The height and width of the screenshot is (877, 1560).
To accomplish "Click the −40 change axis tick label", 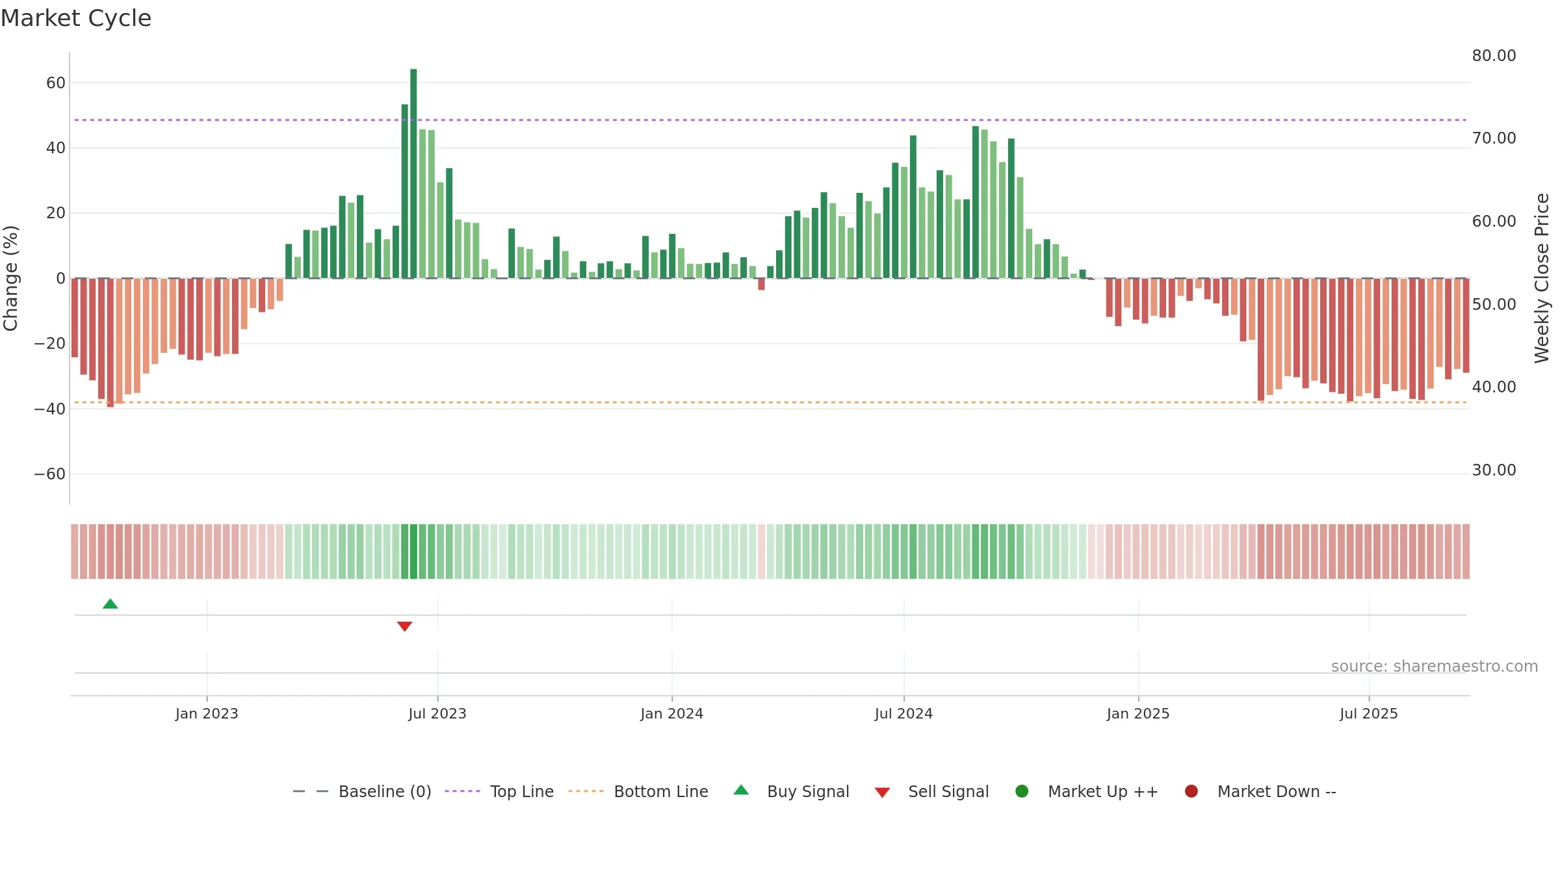I will 50,409.
